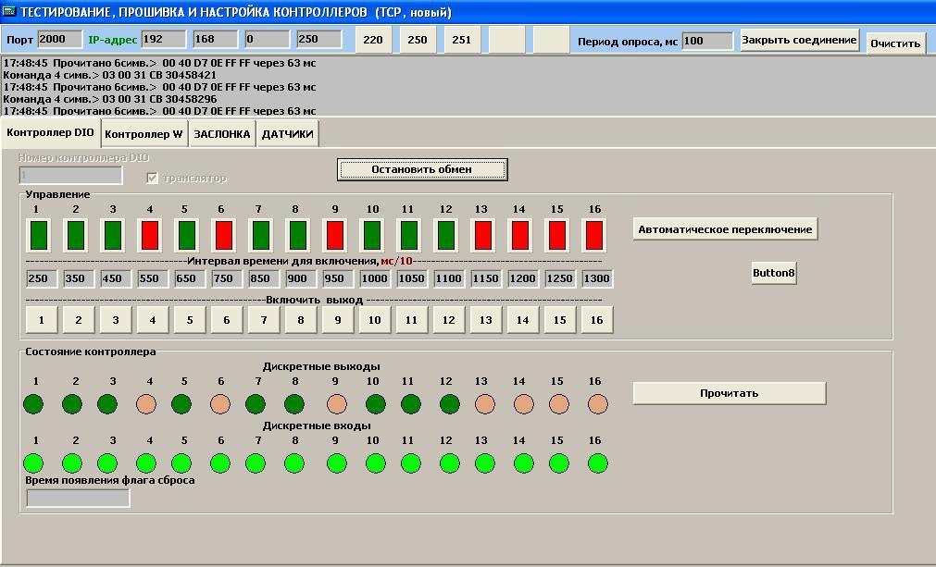The width and height of the screenshot is (936, 567).
Task: Enable output 1 in Включить выход row
Action: point(42,320)
